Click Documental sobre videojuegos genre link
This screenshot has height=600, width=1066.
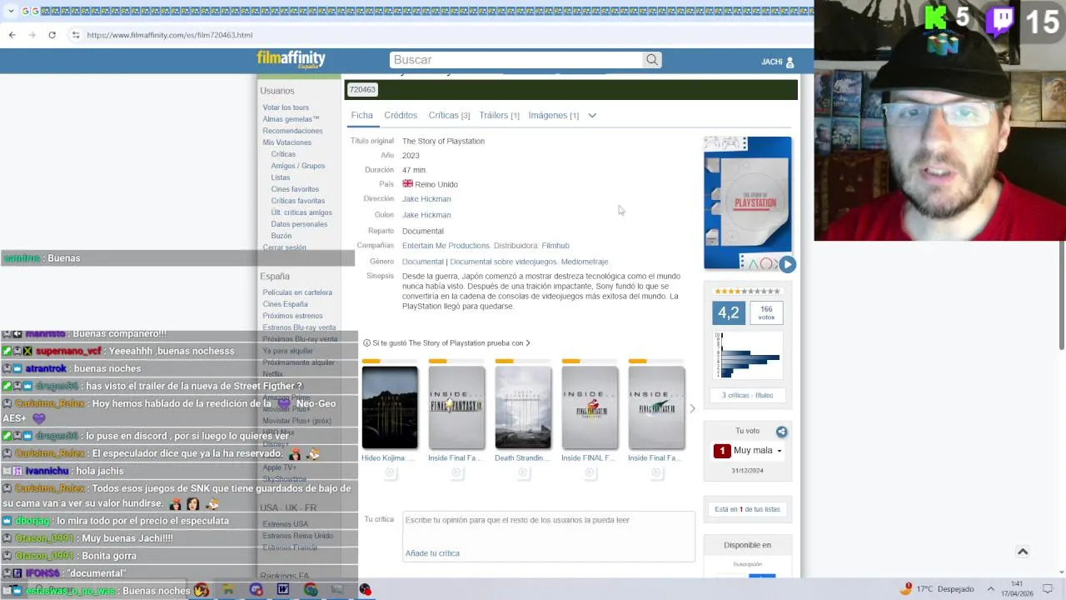tap(503, 262)
